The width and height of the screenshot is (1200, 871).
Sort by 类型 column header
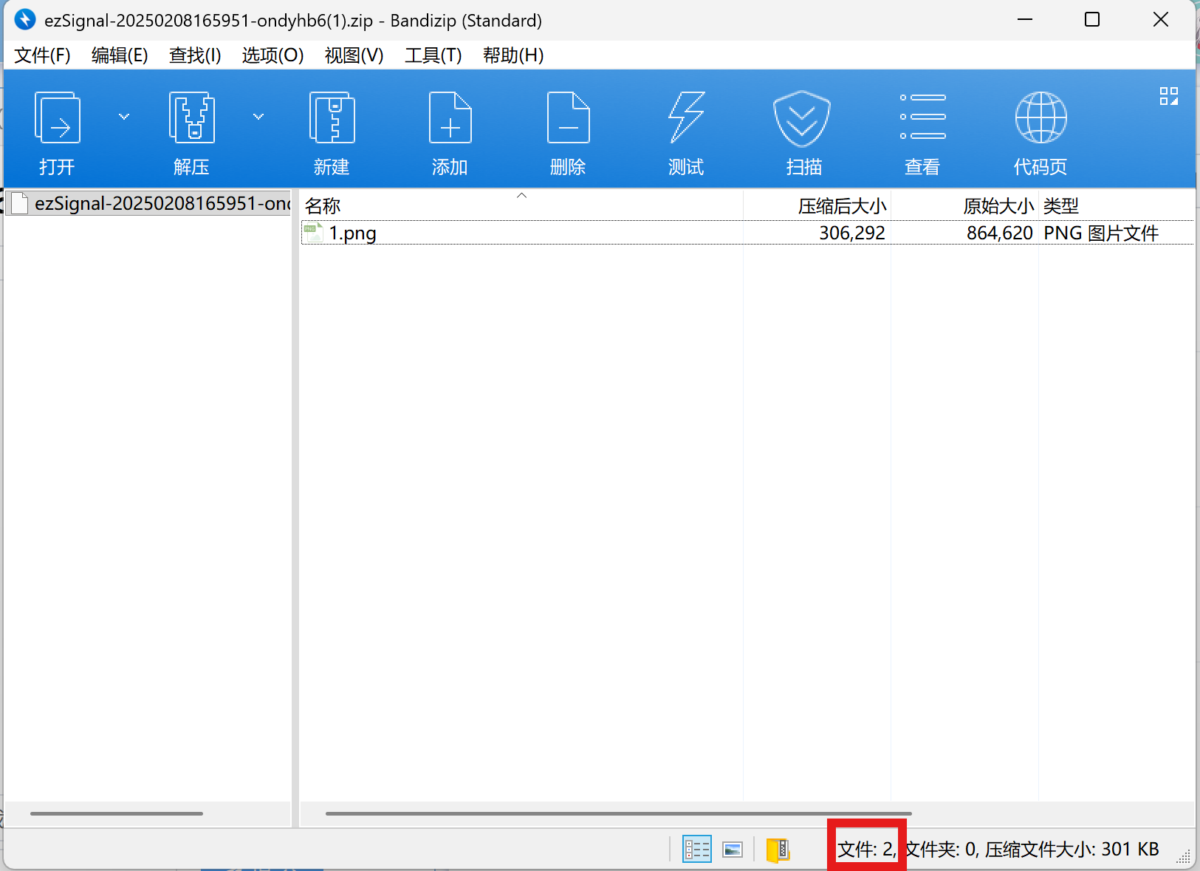[x=1117, y=205]
